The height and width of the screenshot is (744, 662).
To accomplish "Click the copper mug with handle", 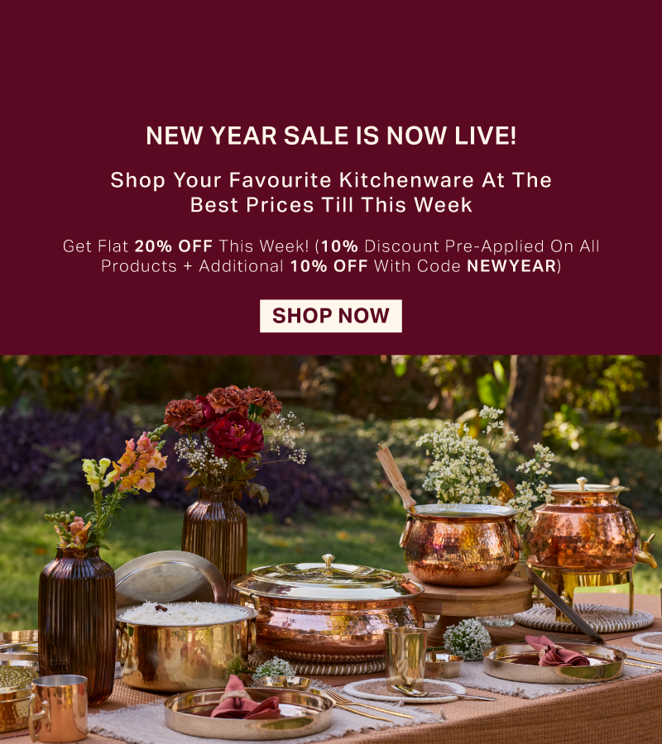I will coord(59,708).
